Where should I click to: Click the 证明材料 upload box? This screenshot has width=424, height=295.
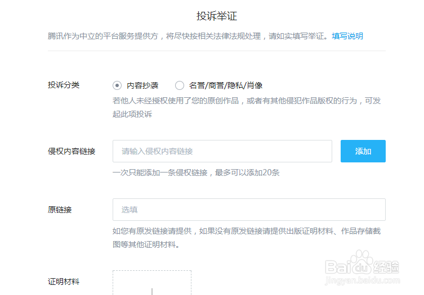(x=152, y=283)
